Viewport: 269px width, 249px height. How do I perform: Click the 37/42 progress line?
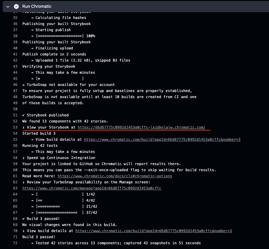tap(64, 212)
